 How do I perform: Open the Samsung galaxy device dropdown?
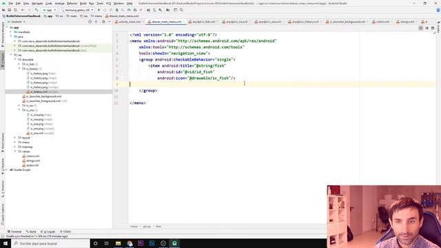point(77,10)
